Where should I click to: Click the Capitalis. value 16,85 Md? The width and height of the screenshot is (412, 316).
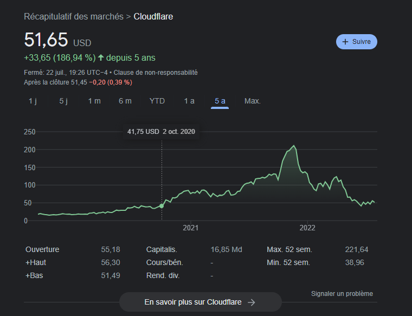click(226, 249)
